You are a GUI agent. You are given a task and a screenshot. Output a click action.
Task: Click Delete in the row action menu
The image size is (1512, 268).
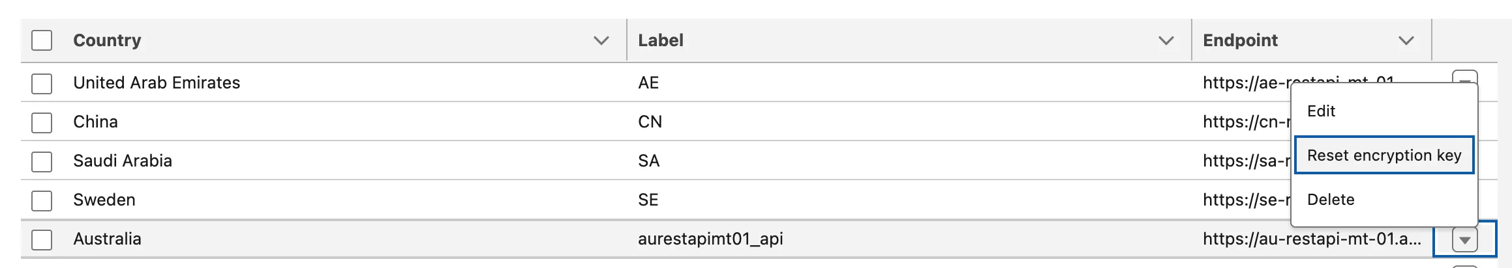point(1331,200)
